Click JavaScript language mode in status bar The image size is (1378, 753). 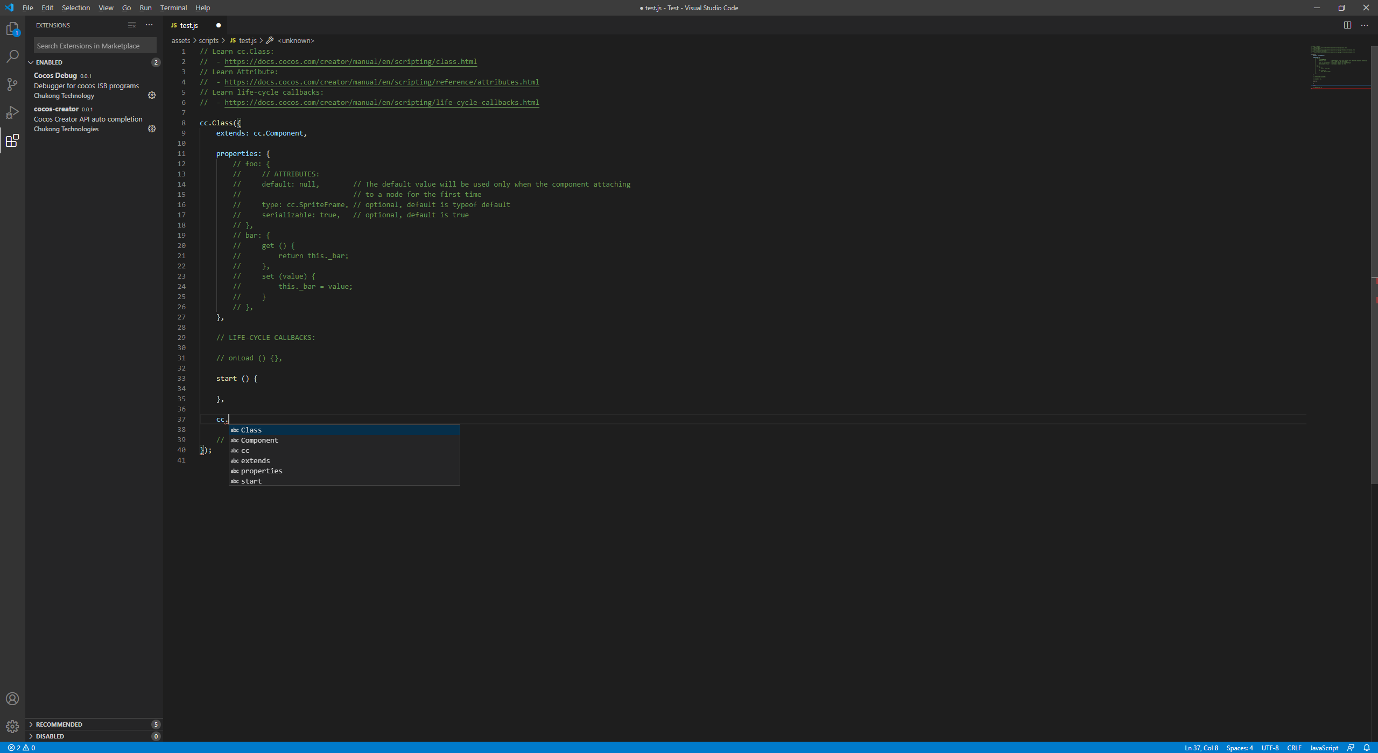click(1324, 748)
